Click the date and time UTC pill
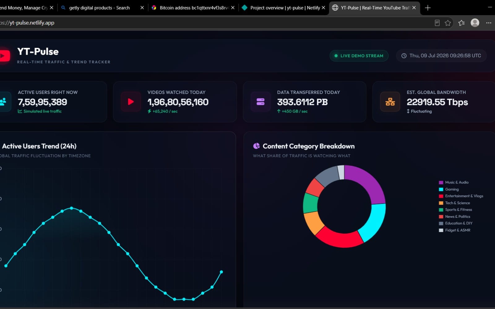 441,56
